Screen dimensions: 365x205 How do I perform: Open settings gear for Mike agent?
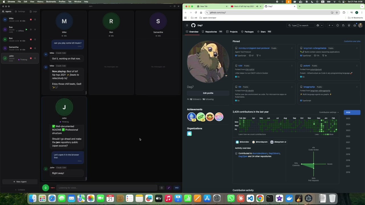[x=35, y=20]
